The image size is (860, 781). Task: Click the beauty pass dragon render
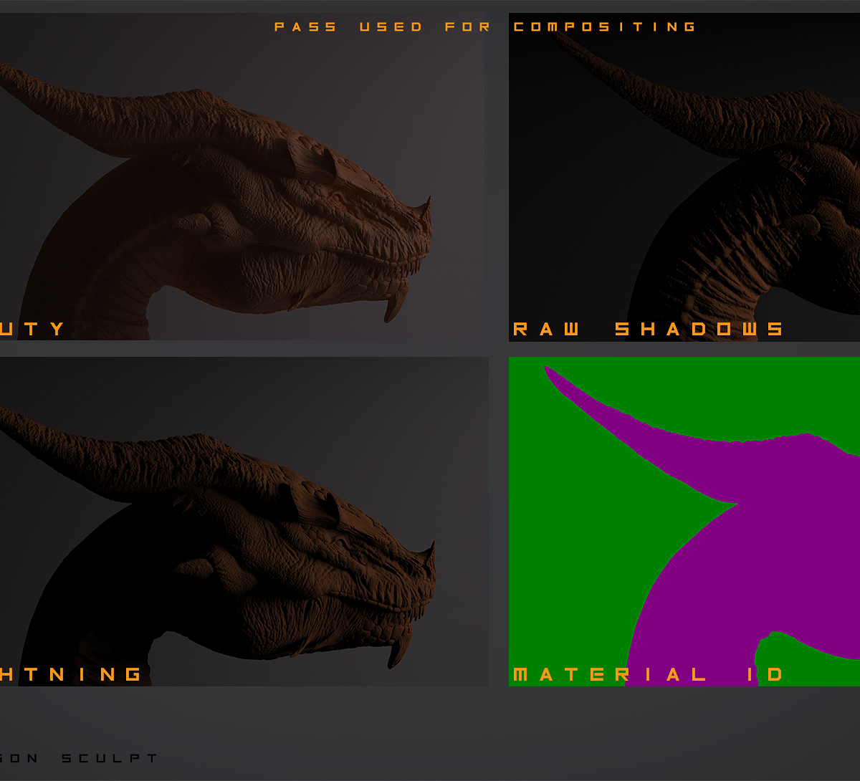click(242, 177)
